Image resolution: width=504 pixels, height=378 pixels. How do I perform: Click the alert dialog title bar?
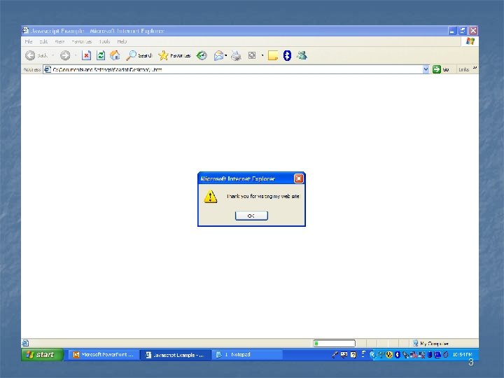pyautogui.click(x=251, y=178)
